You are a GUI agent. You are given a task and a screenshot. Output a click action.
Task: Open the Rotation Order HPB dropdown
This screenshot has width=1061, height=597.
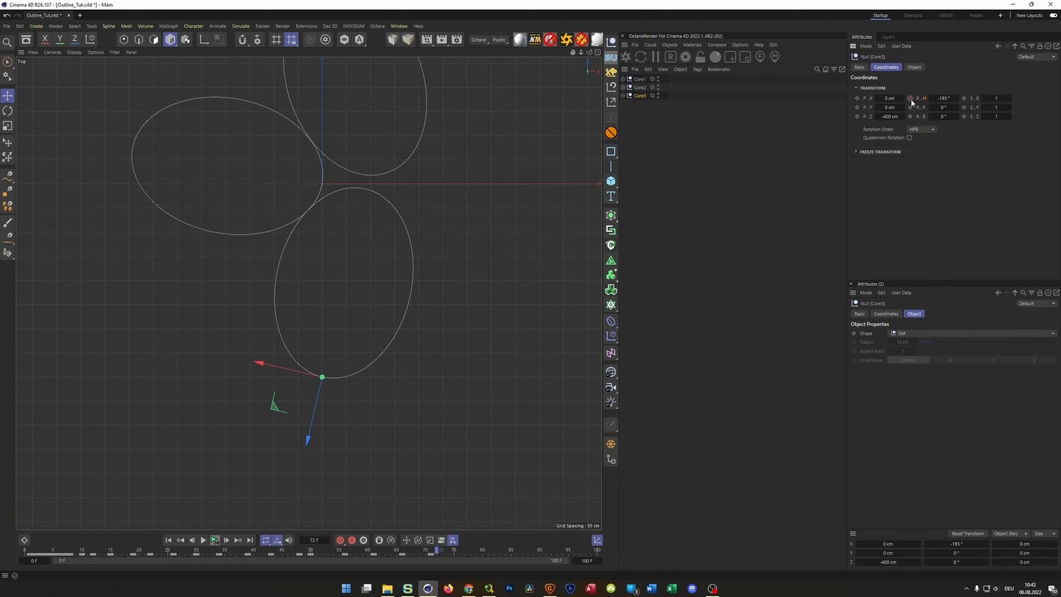click(922, 129)
